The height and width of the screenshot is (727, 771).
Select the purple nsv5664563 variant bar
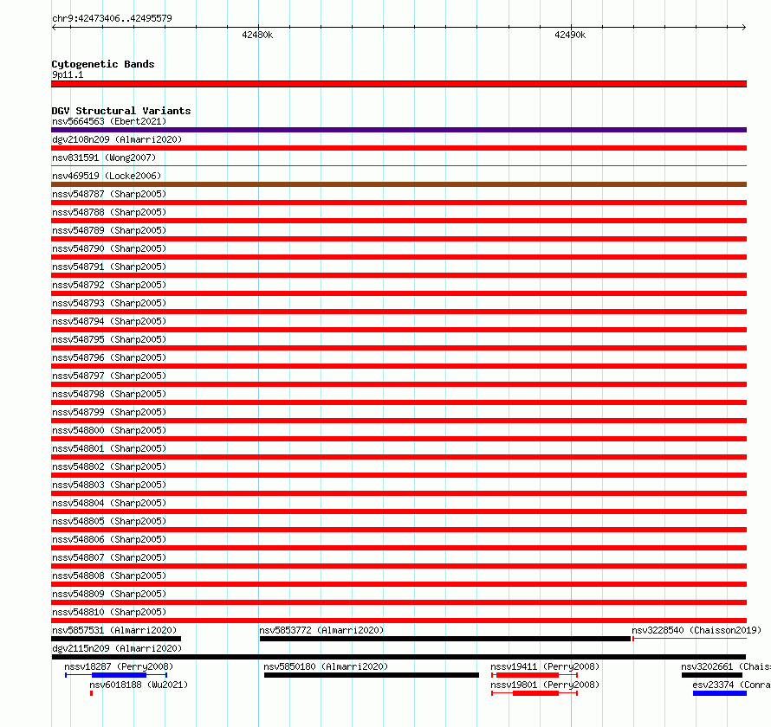pos(398,130)
